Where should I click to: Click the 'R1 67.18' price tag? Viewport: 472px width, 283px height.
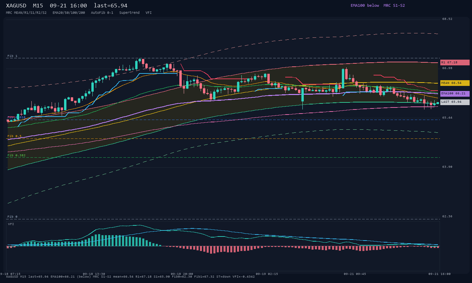click(455, 62)
